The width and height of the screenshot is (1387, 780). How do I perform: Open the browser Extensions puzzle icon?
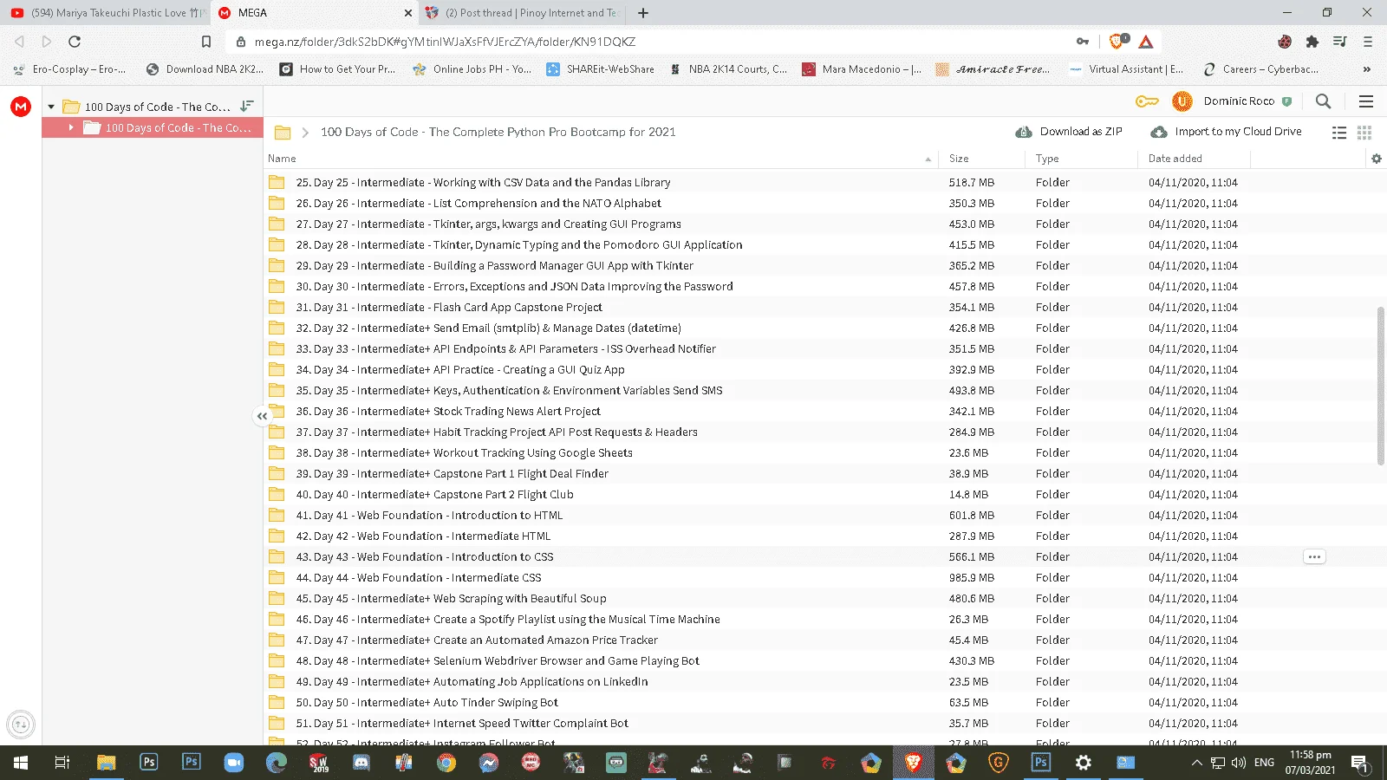(1312, 42)
